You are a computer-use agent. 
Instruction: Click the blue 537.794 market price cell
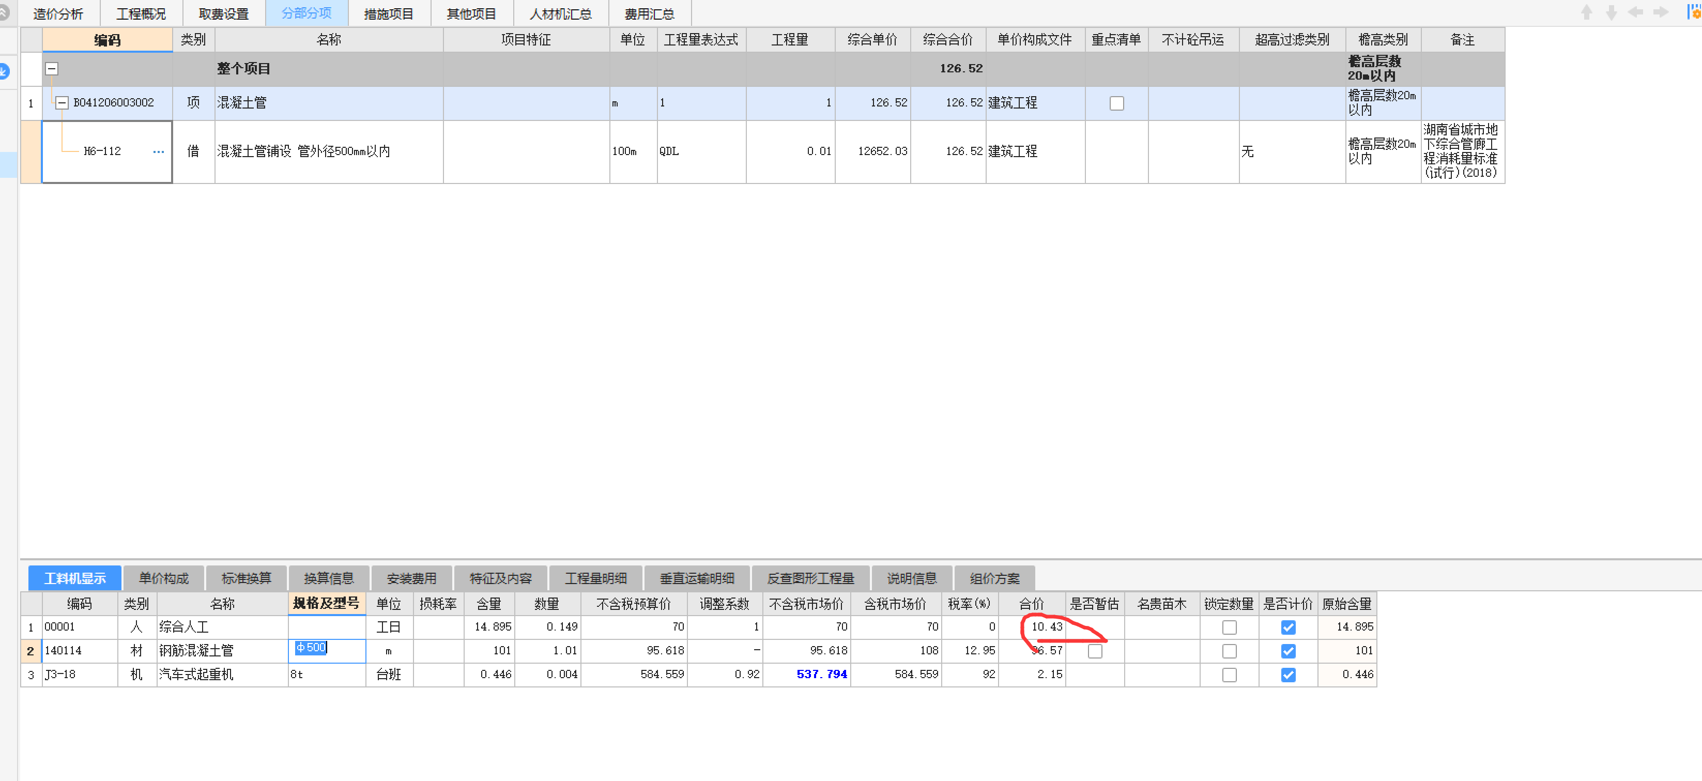coord(807,675)
